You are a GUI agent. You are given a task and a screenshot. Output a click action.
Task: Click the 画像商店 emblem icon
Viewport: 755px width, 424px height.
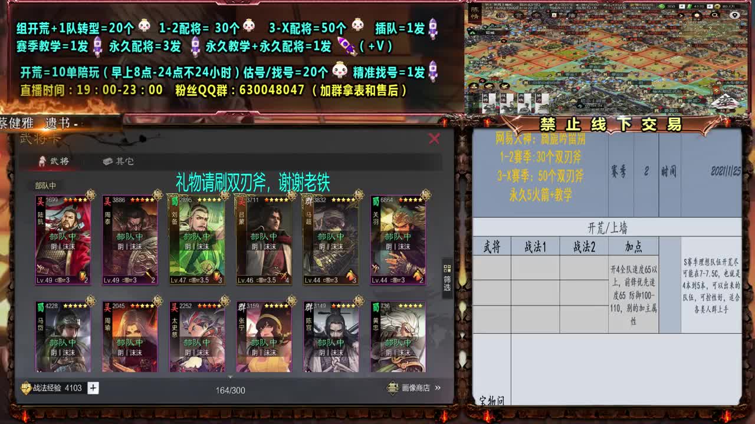pyautogui.click(x=393, y=387)
